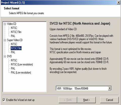Select PAL under Video-CD
This screenshot has width=121, height=105.
click(13, 36)
